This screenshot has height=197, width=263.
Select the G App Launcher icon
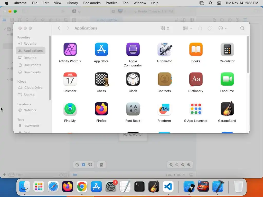click(196, 109)
